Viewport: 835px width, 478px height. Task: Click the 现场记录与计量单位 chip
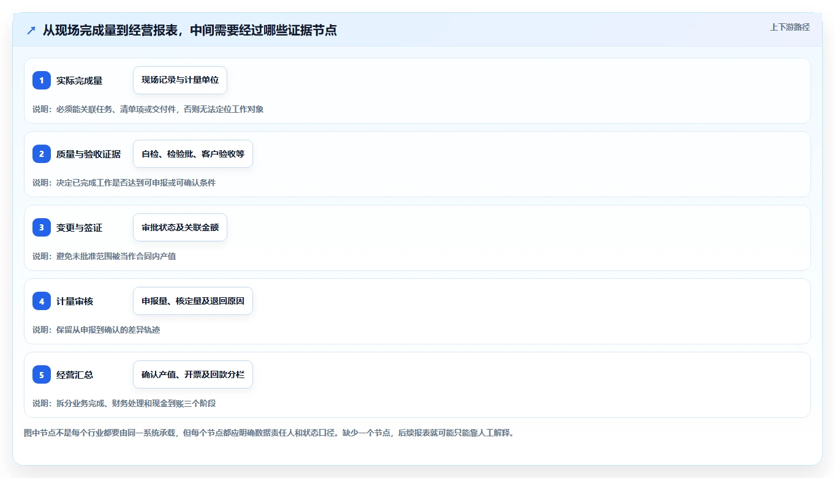(180, 80)
